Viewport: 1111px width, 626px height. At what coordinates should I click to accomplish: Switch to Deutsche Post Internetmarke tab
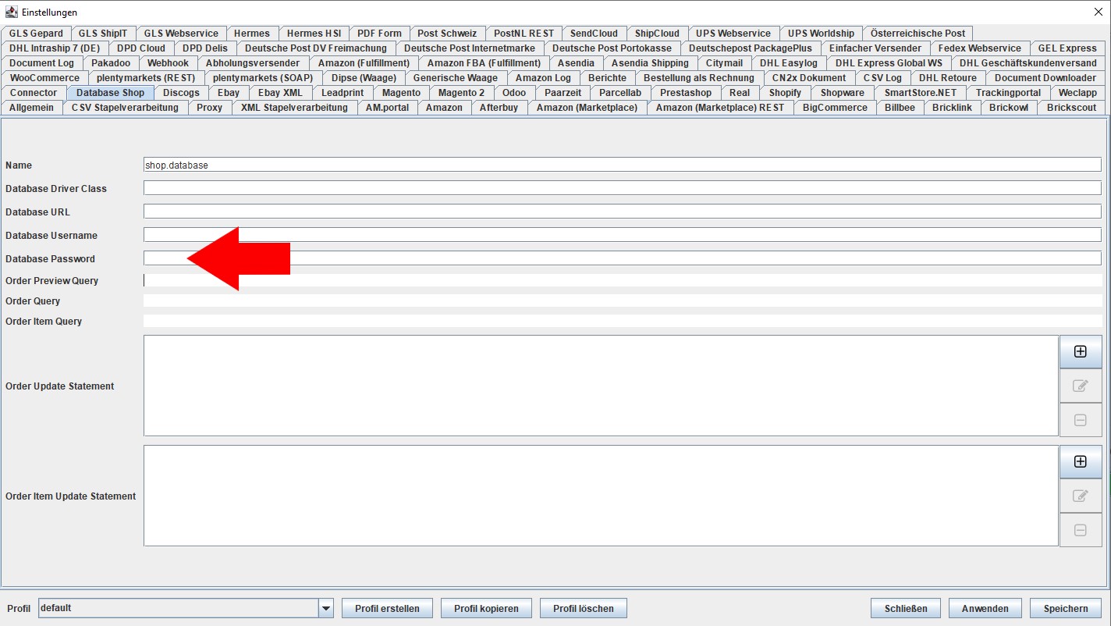470,48
